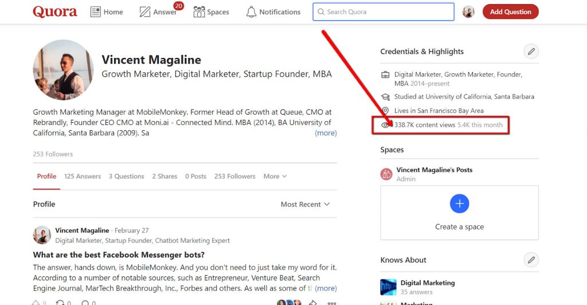
Task: Click the 5.4K this month text
Action: (480, 125)
